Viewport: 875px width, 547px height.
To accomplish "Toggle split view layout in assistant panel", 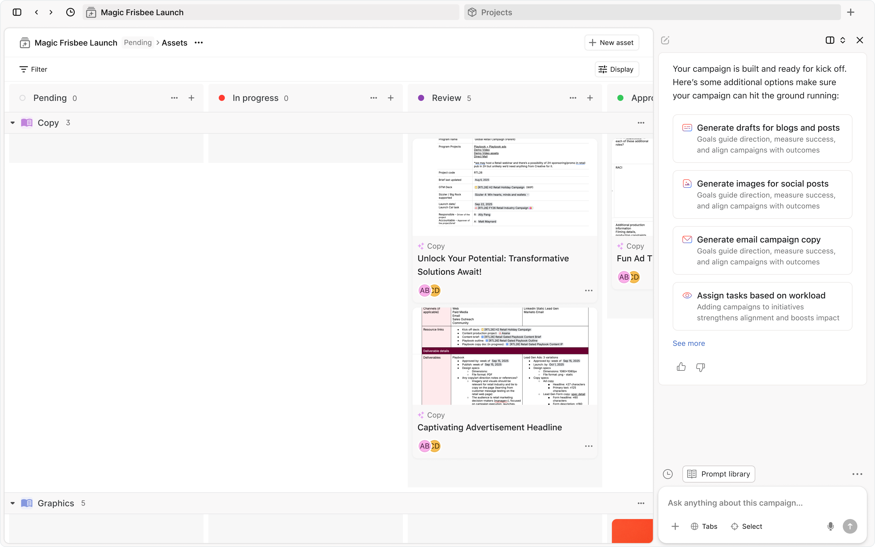I will pyautogui.click(x=830, y=40).
